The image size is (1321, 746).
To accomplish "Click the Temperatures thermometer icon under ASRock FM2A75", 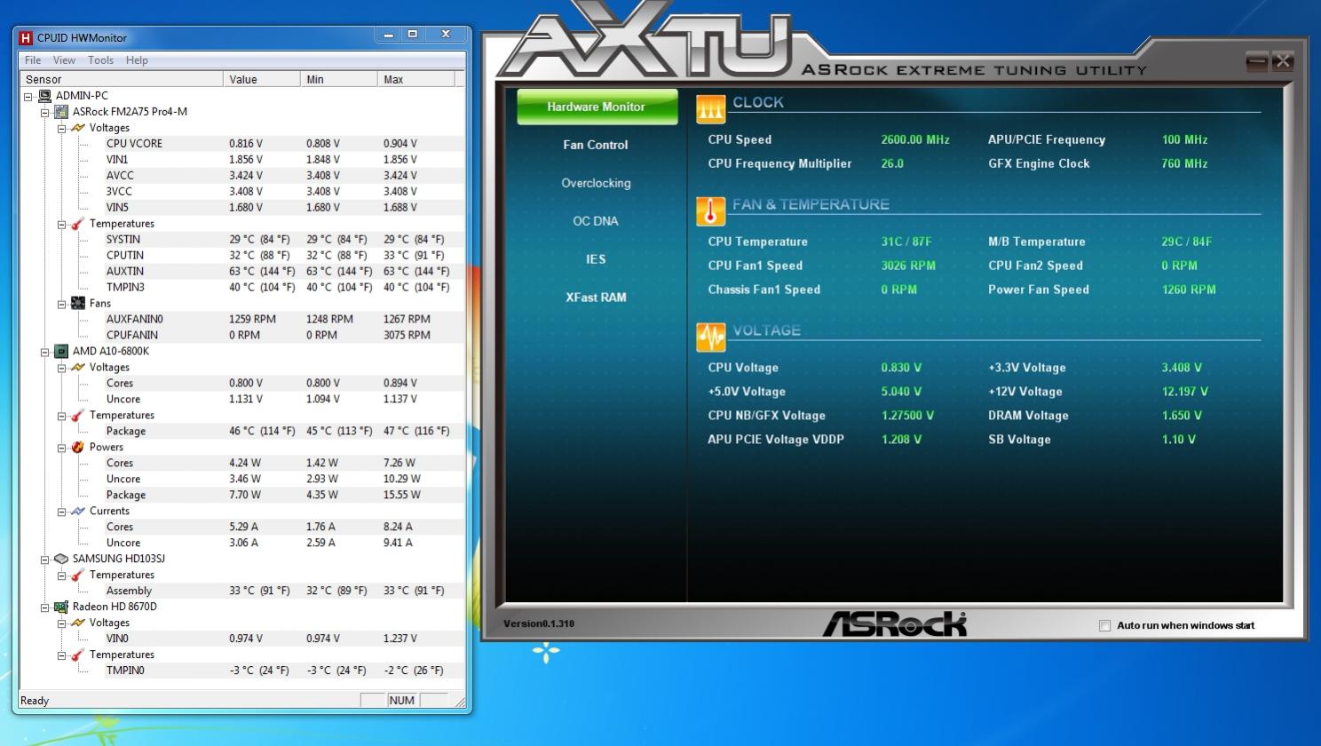I will tap(78, 224).
